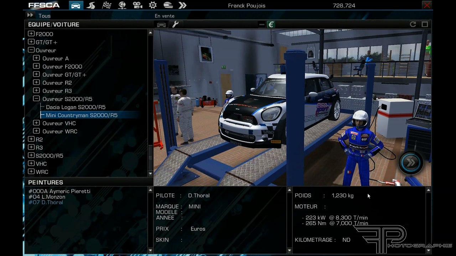
Task: Expand Ouvreur R2
Action: pos(36,82)
